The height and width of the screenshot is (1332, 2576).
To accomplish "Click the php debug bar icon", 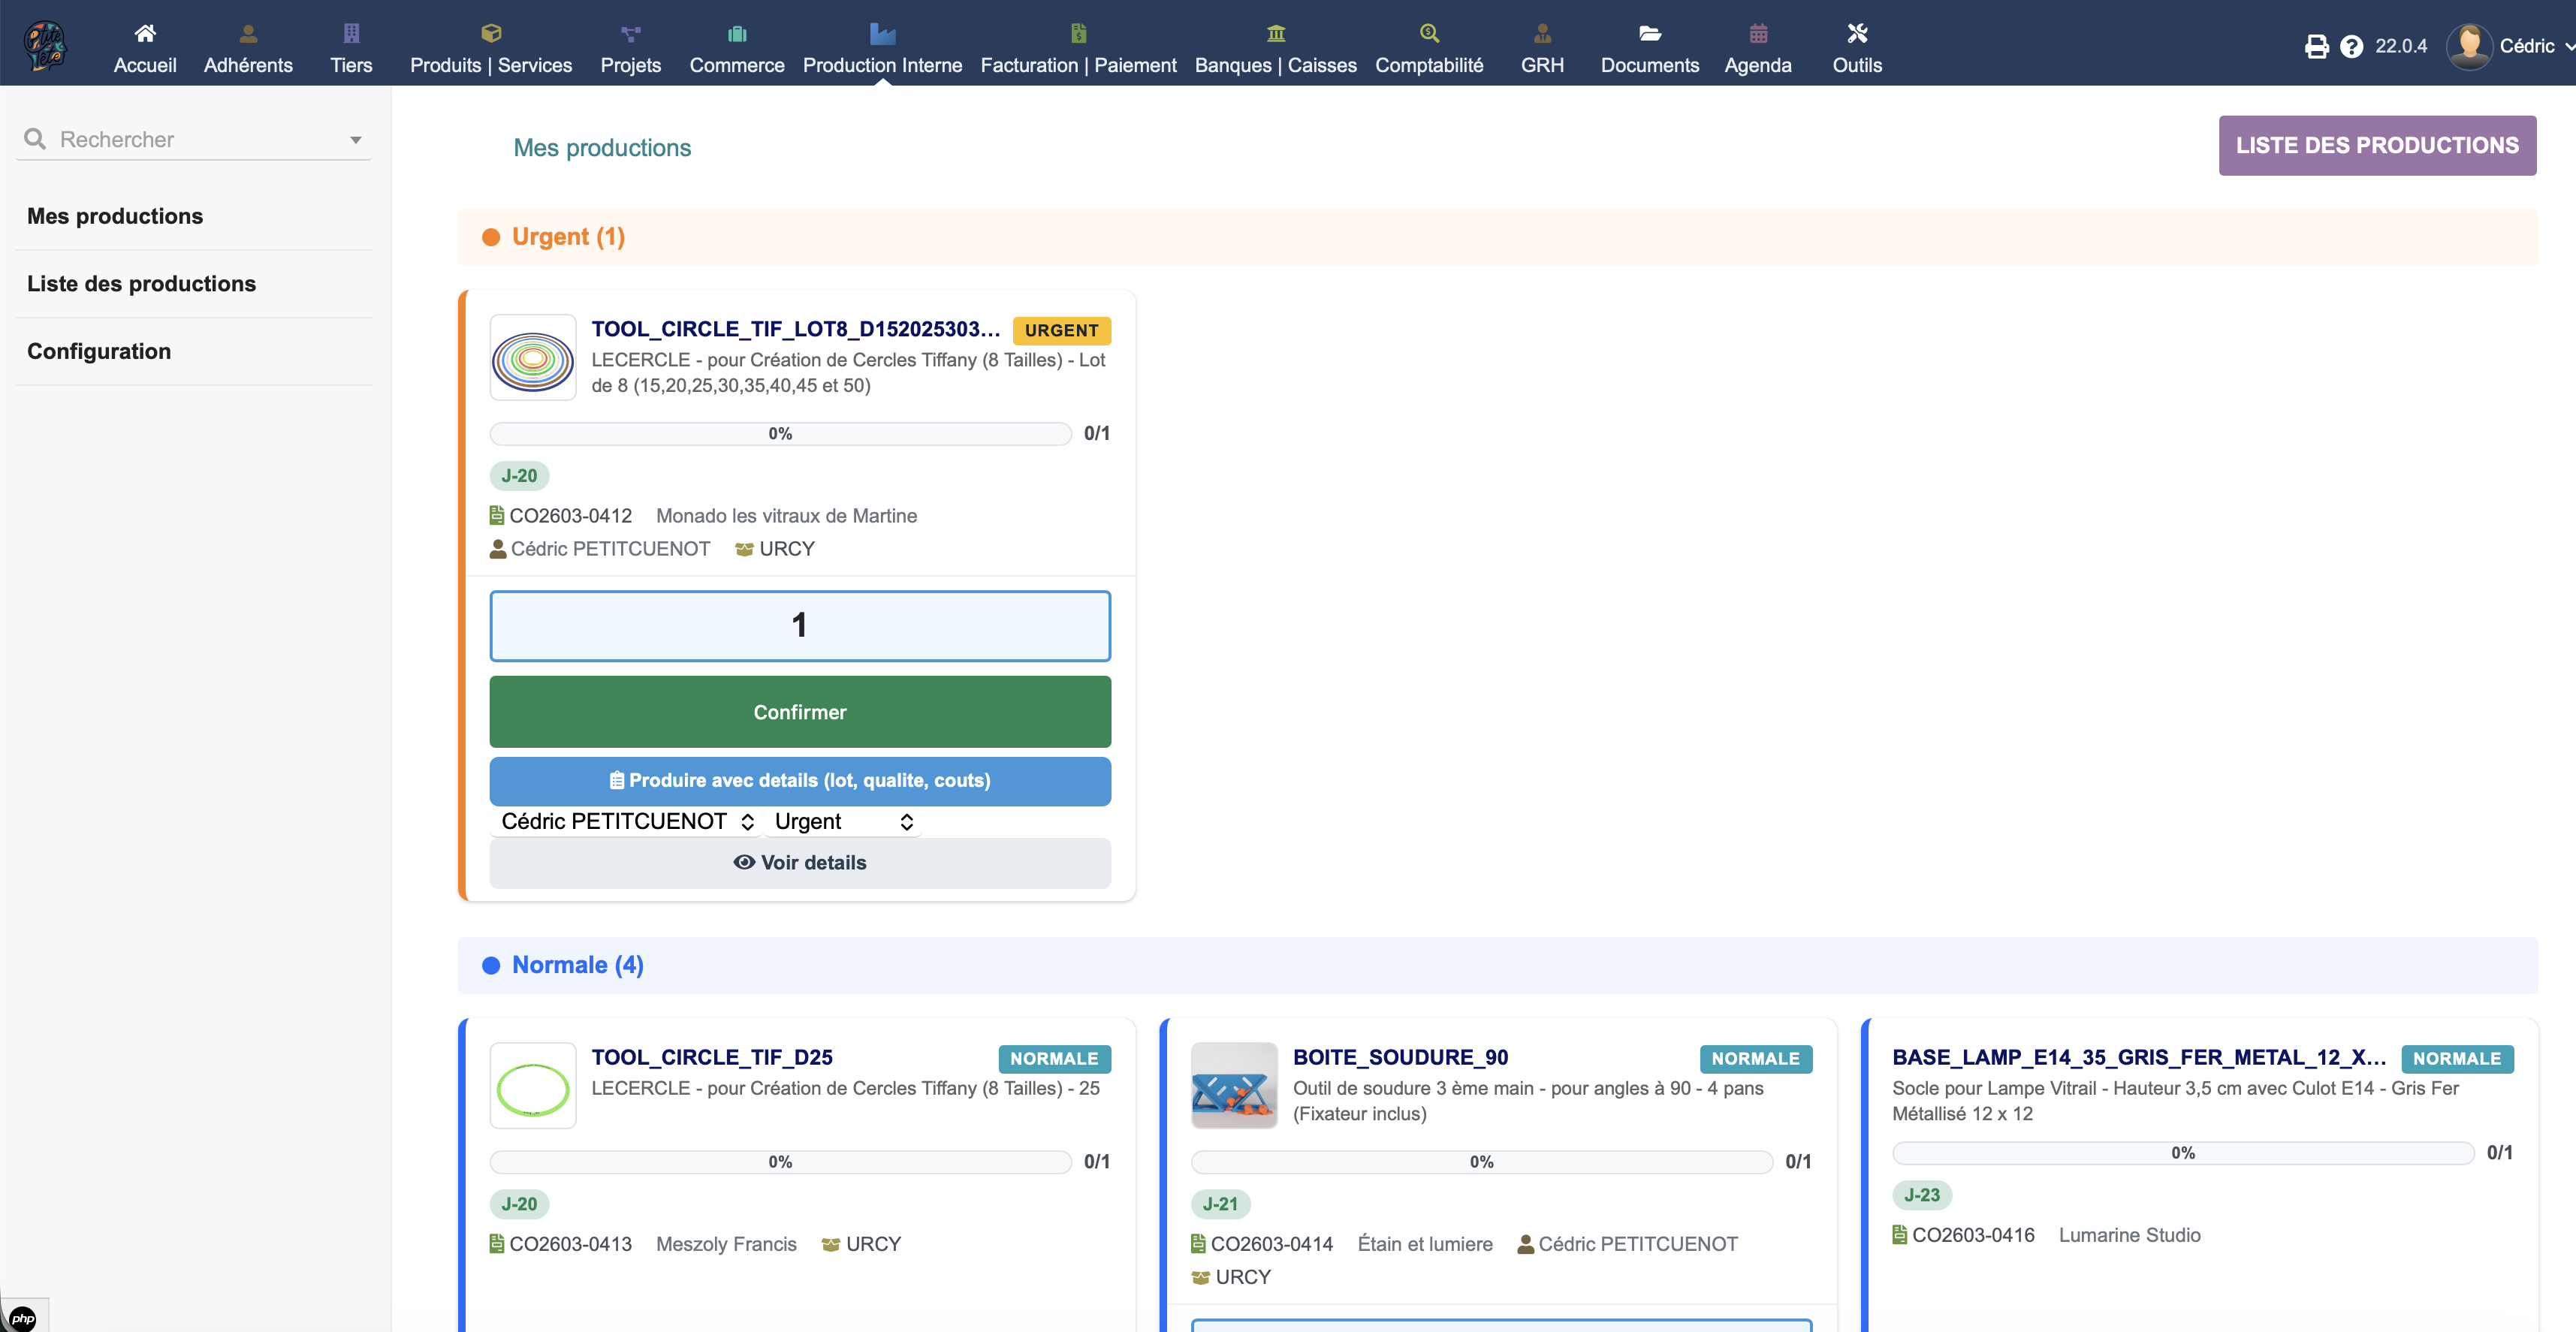I will (x=23, y=1318).
